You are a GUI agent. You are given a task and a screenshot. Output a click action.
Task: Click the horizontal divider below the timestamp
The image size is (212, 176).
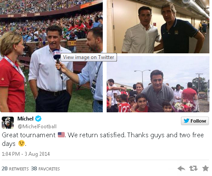click(x=105, y=160)
